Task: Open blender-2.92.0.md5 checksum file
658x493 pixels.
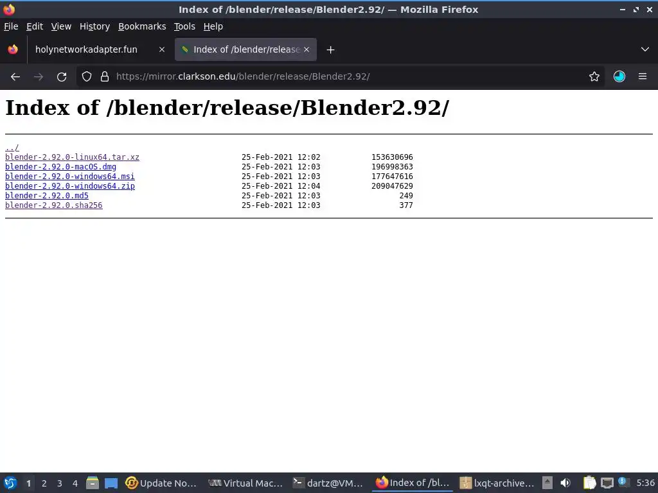Action: 46,196
